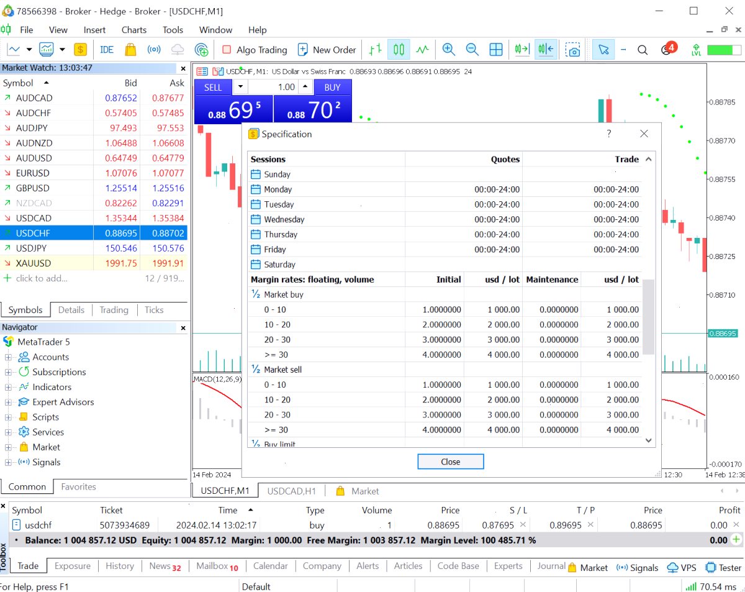The width and height of the screenshot is (745, 592).
Task: Expand the Scripts node in Navigator
Action: (8, 417)
